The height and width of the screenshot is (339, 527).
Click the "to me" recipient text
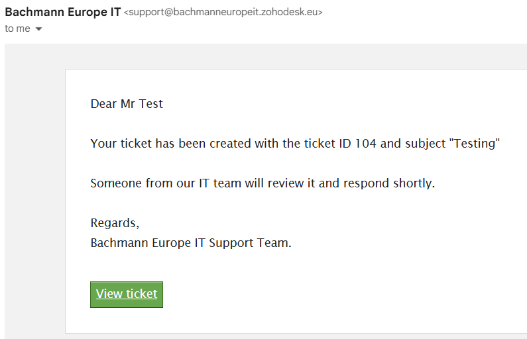17,28
